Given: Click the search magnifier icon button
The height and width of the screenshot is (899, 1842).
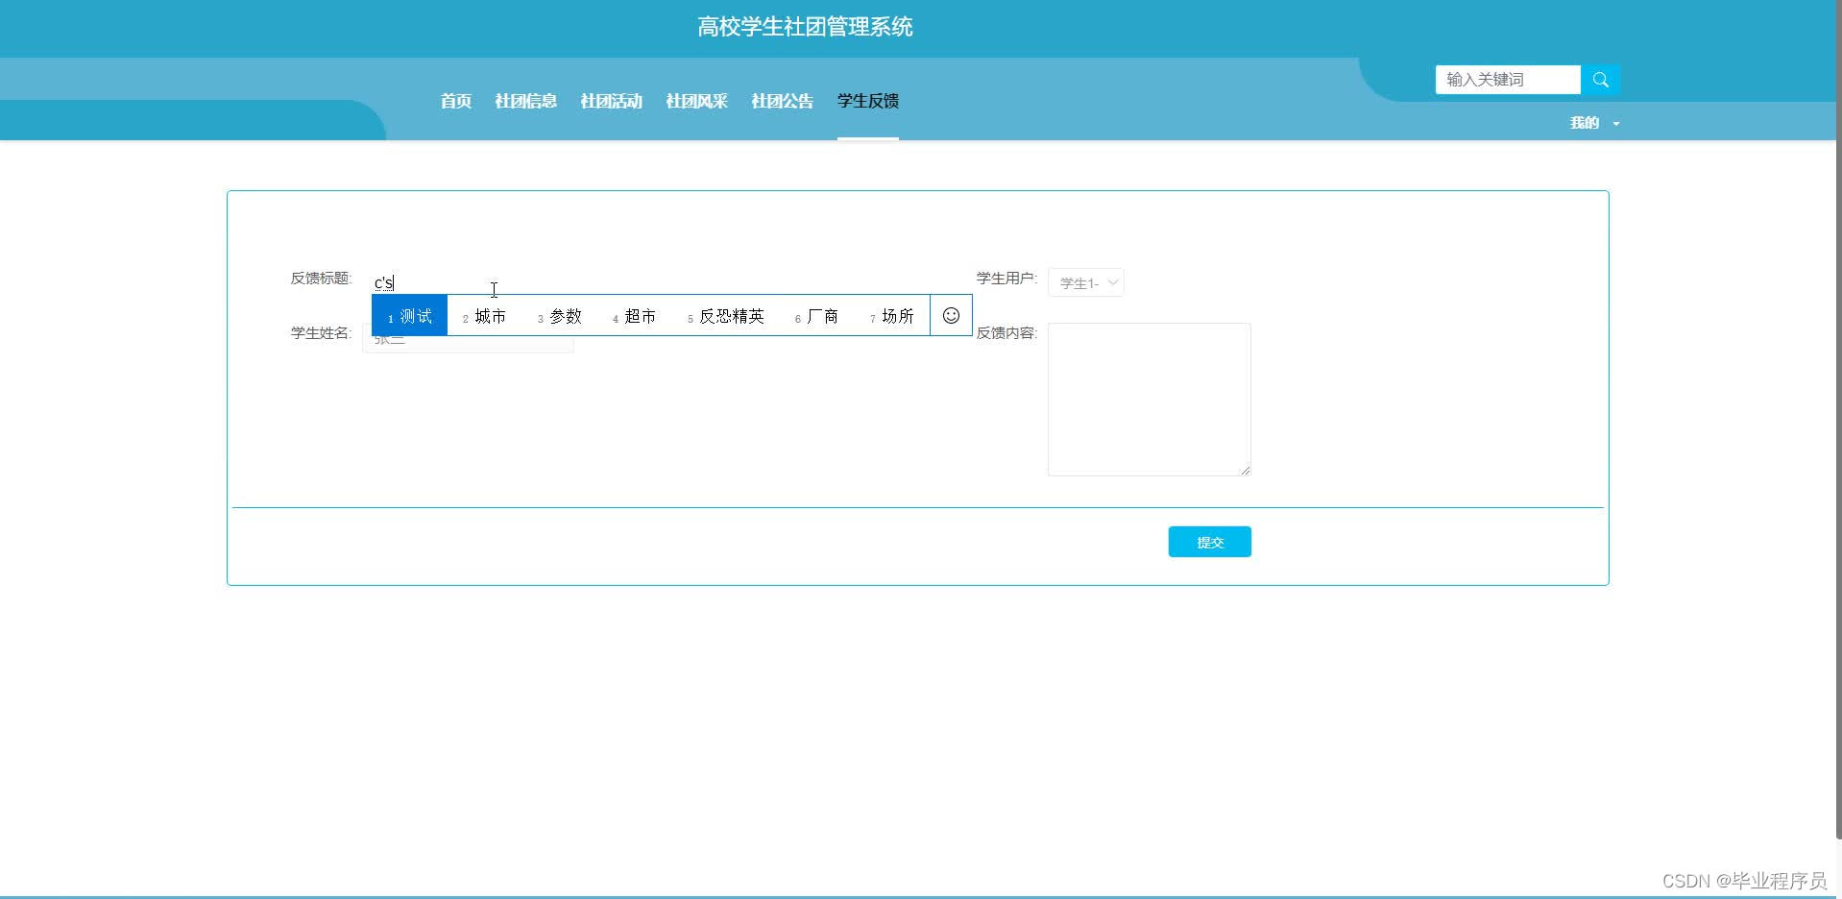Looking at the screenshot, I should (x=1600, y=80).
